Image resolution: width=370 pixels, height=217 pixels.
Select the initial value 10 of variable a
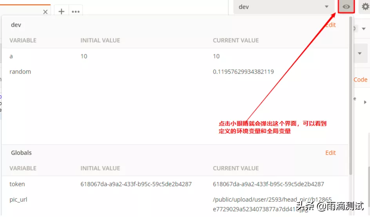84,56
